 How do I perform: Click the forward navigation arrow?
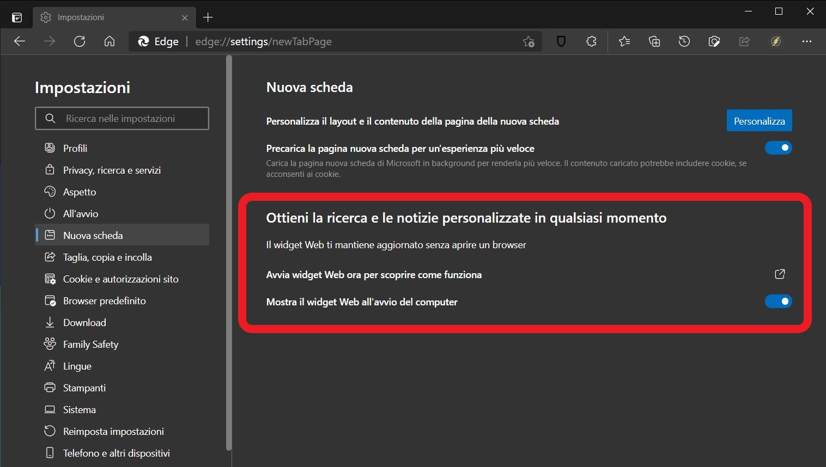coord(50,41)
